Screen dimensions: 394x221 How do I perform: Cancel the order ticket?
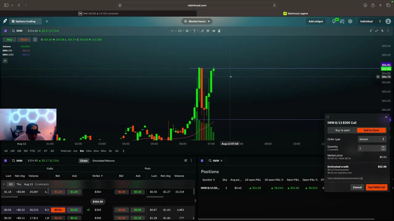(357, 187)
